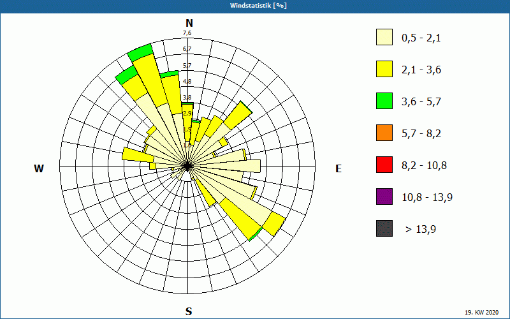Image resolution: width=510 pixels, height=319 pixels.
Task: Click the legend text '3,6 - 5,7'
Action: [421, 102]
